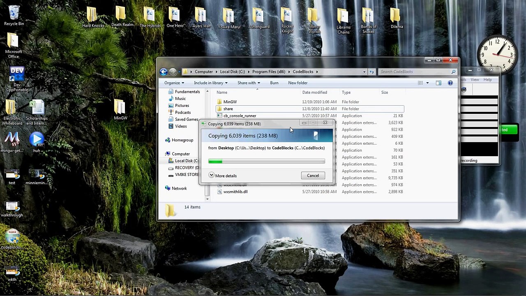
Task: Click Computer in the address breadcrumb
Action: pyautogui.click(x=204, y=72)
